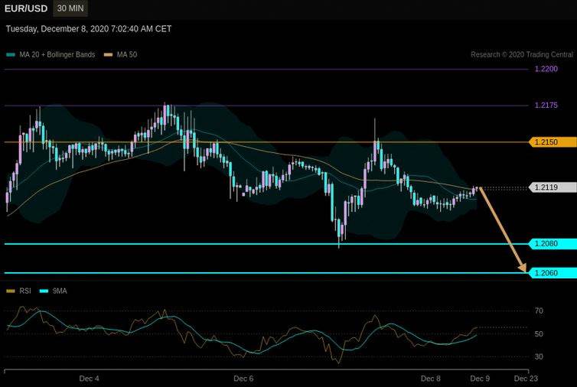Click the MA 20 + Bollinger Bands legend label
The height and width of the screenshot is (387, 577).
[x=57, y=54]
